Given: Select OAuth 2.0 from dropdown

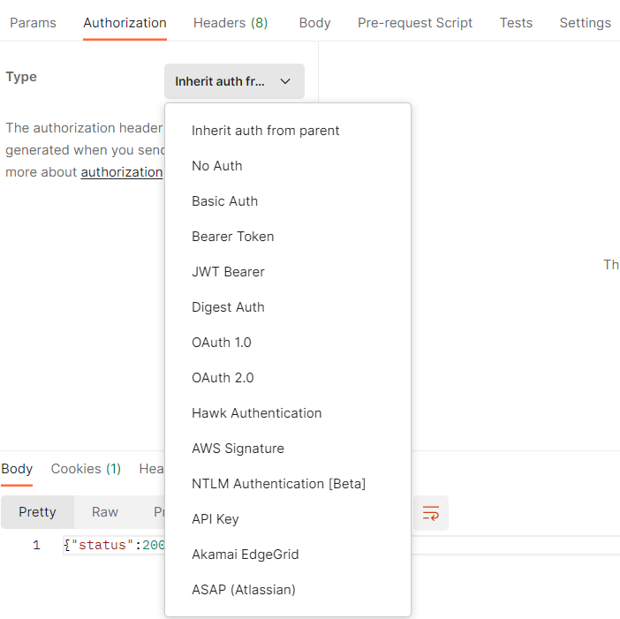Looking at the screenshot, I should [x=223, y=378].
